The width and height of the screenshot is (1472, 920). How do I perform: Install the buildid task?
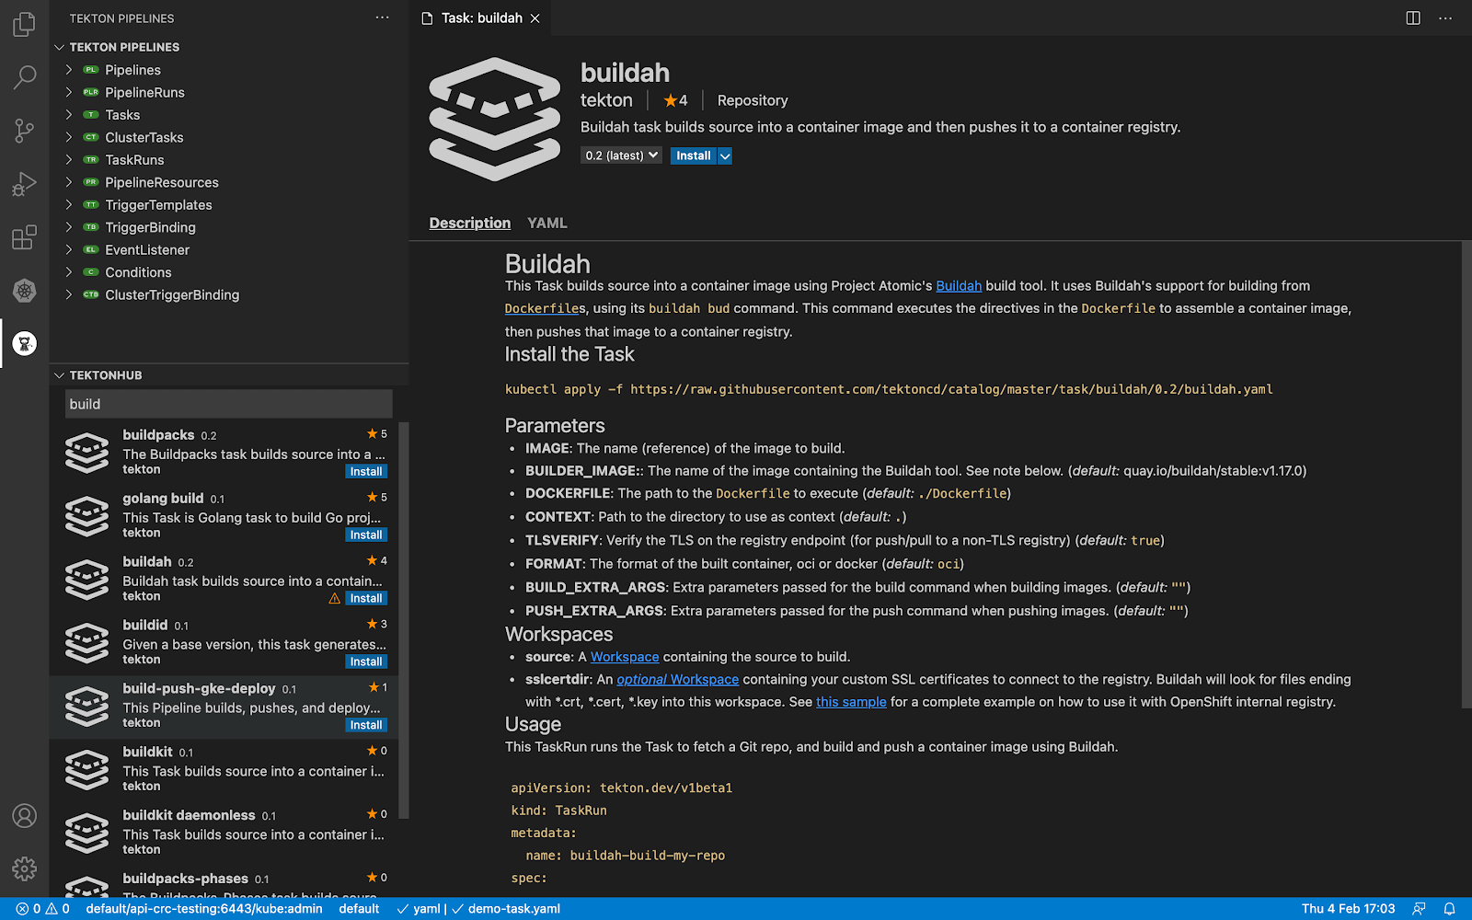tap(366, 662)
